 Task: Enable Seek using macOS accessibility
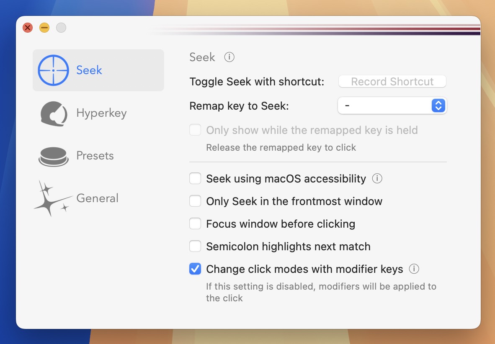point(195,178)
